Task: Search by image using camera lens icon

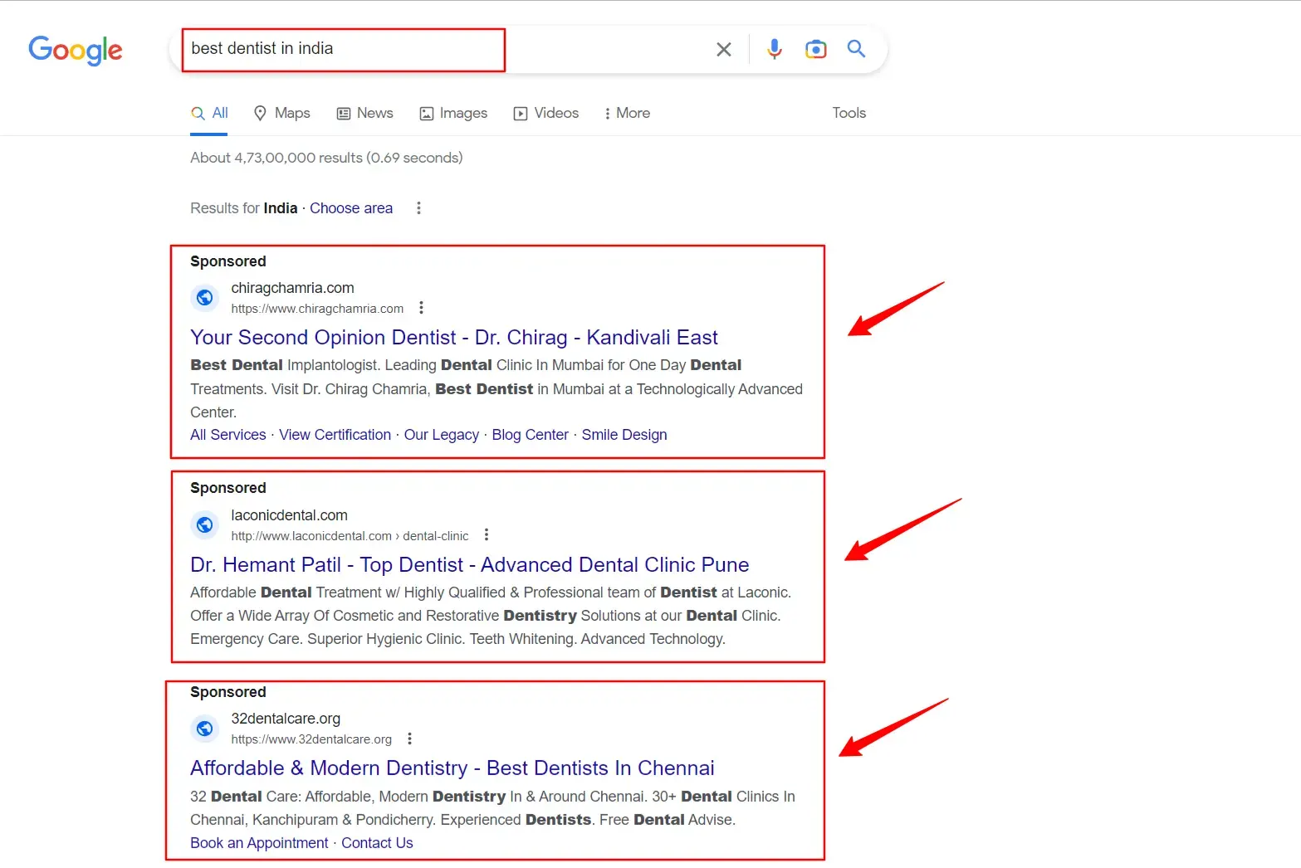Action: [x=816, y=49]
